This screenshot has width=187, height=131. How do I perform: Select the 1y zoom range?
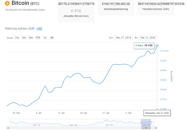45,38
